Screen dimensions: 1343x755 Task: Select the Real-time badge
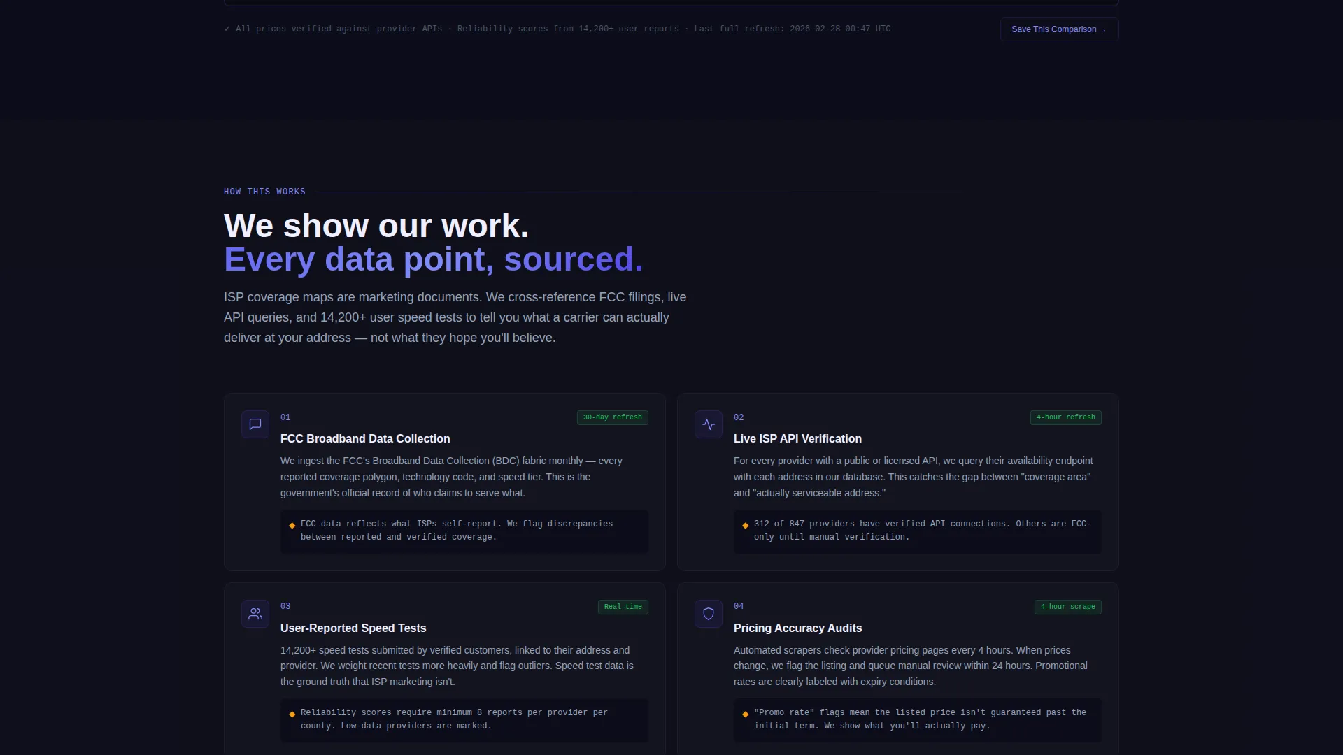[623, 607]
